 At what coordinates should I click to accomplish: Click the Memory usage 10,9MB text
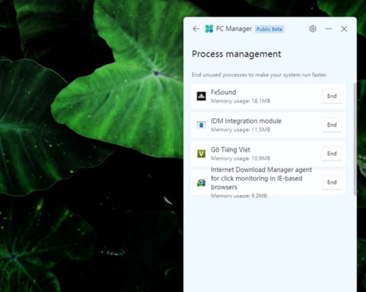coord(241,158)
